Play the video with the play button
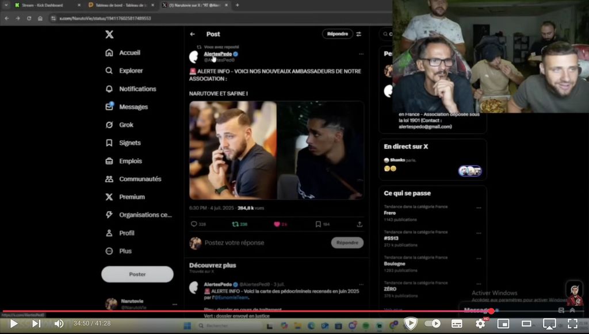This screenshot has height=334, width=589. tap(14, 324)
